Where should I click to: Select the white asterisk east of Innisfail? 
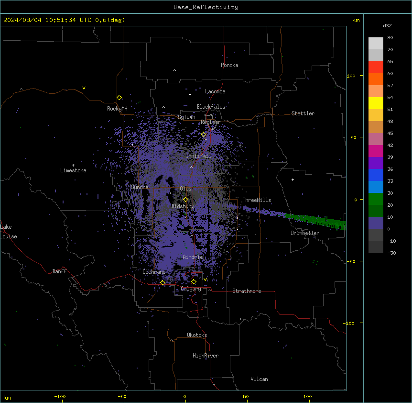(240, 146)
